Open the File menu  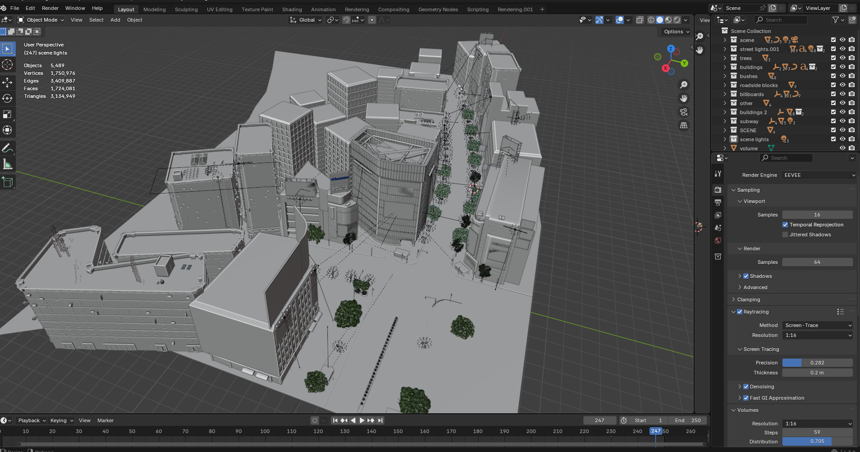click(14, 8)
